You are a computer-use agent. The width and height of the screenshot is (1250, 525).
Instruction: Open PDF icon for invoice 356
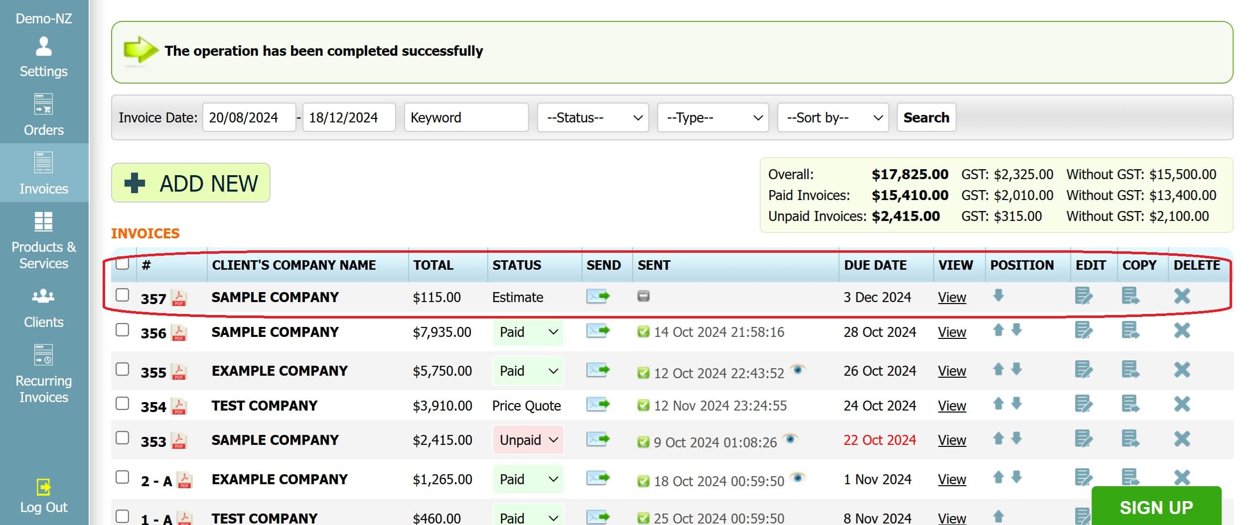(x=179, y=332)
